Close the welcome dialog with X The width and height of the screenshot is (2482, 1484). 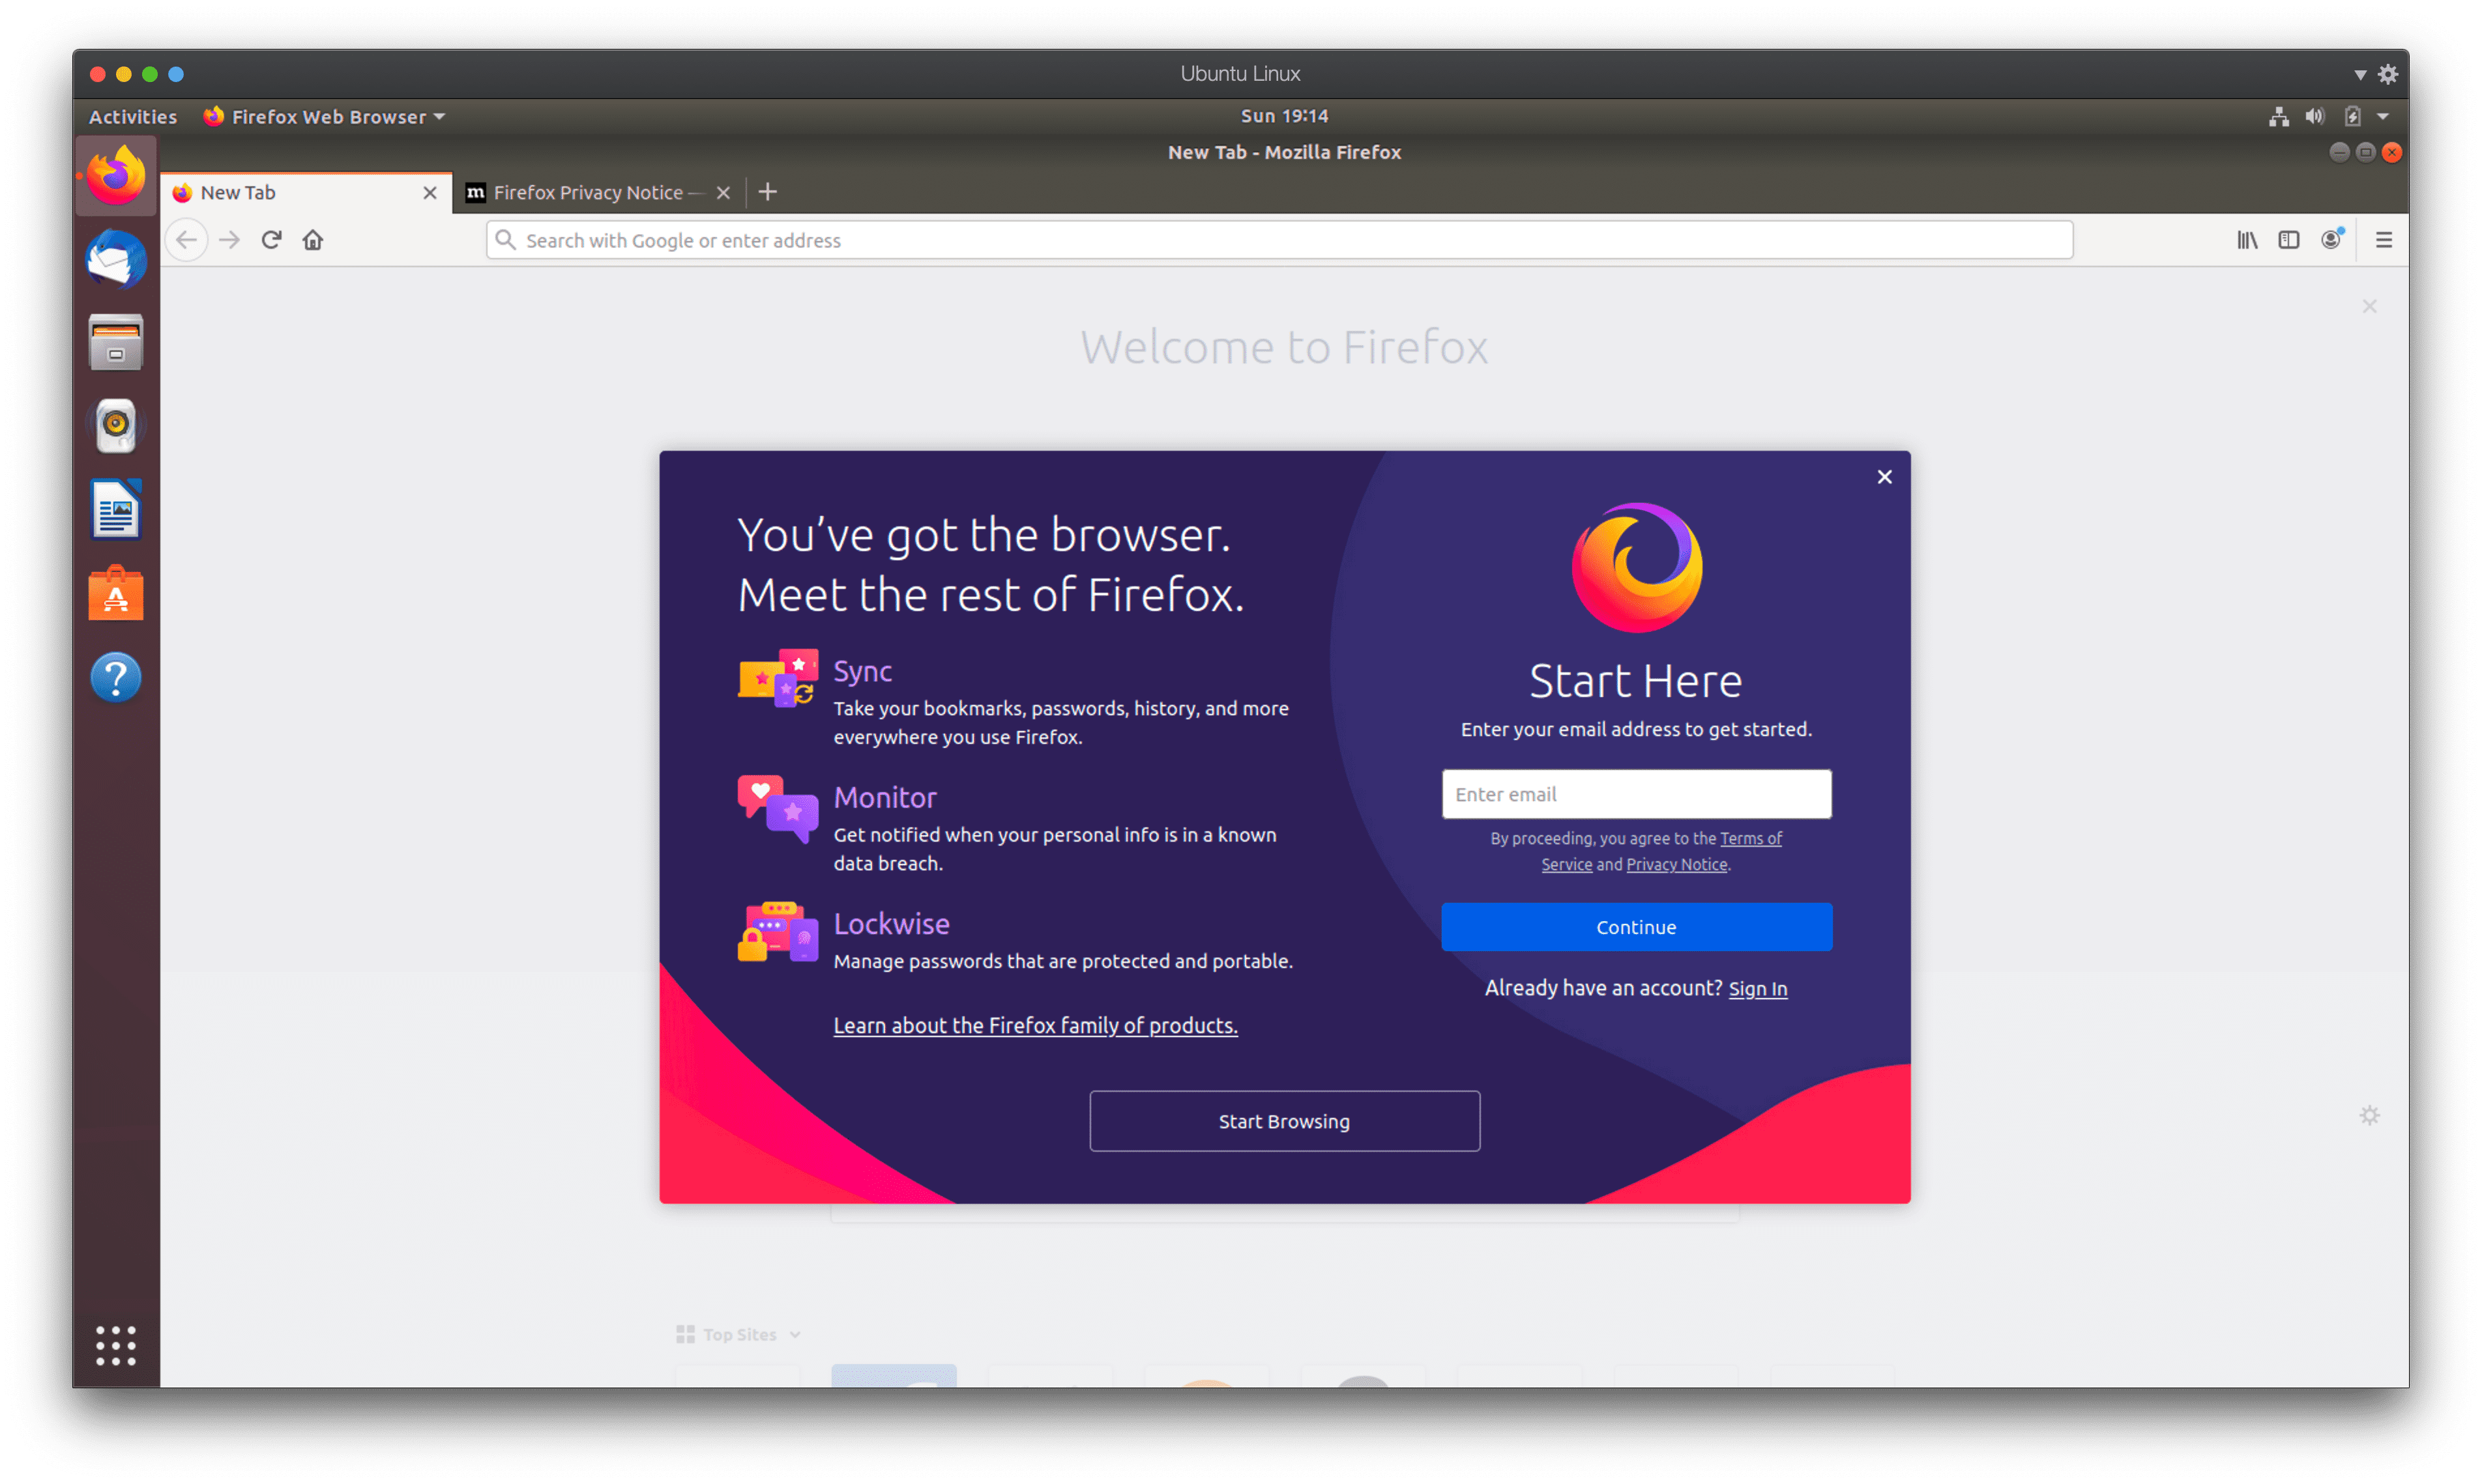[1885, 477]
